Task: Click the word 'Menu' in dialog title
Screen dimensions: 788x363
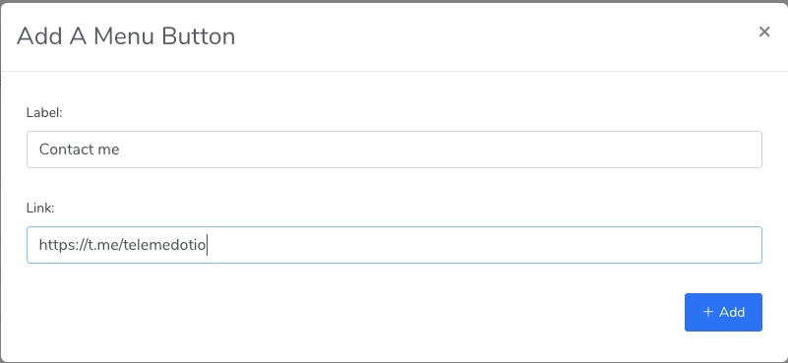Action: 125,36
